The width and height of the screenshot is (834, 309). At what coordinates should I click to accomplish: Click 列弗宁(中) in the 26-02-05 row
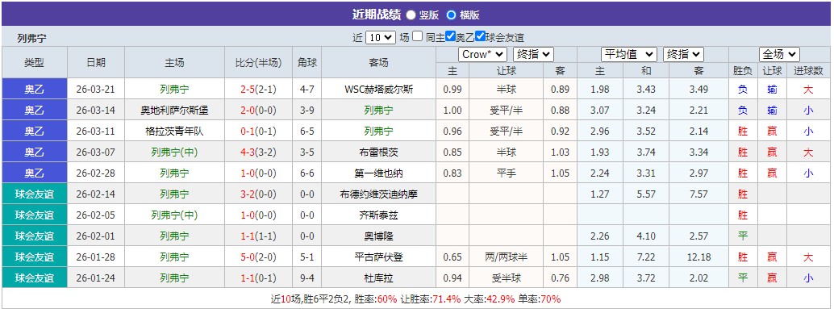pyautogui.click(x=174, y=215)
